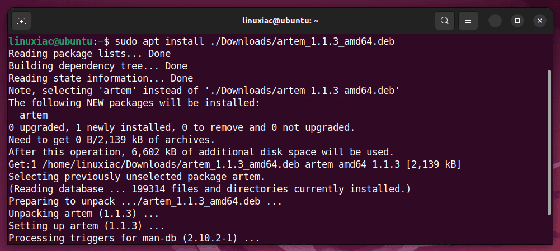Click the green linuxiac@ubuntu prompt text
Image resolution: width=560 pixels, height=251 pixels.
(x=50, y=42)
